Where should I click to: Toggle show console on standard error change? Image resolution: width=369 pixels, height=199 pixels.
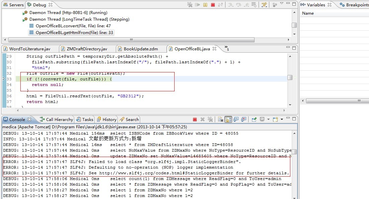[x=244, y=119]
